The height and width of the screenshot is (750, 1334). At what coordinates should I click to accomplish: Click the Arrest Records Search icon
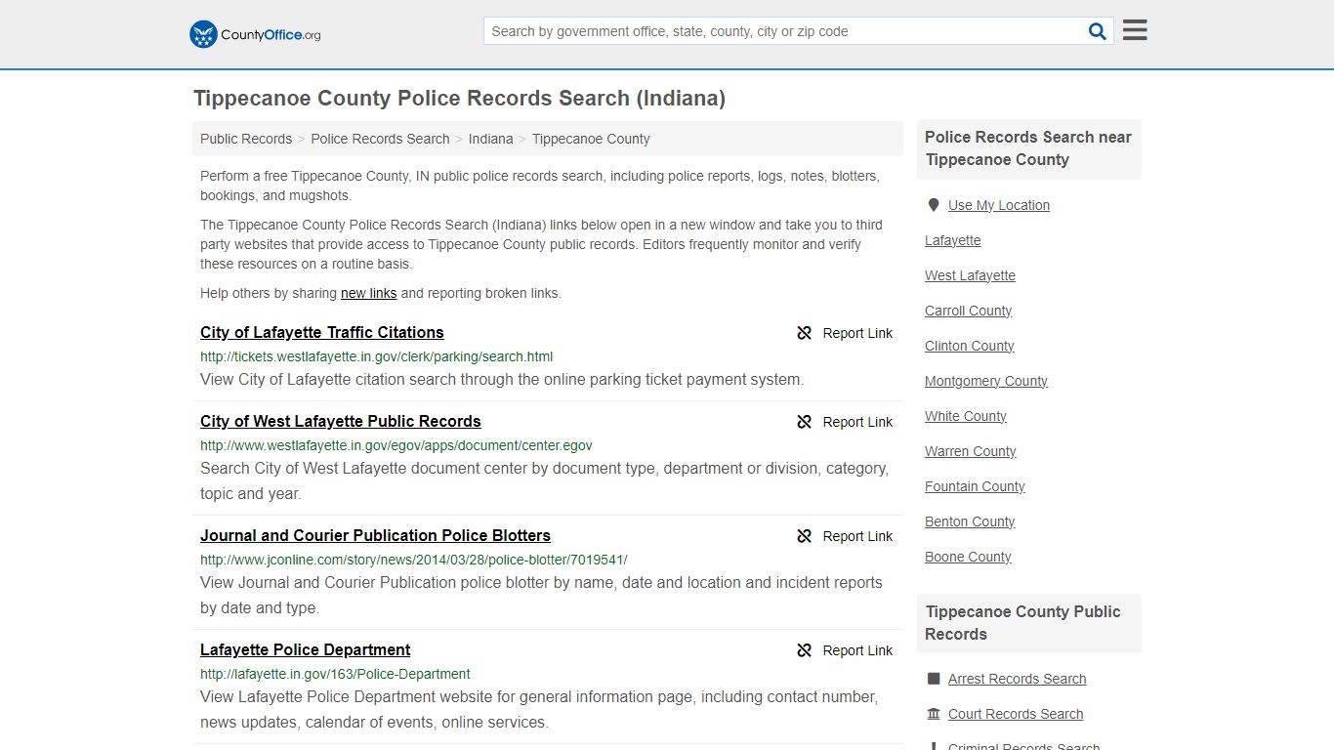934,679
